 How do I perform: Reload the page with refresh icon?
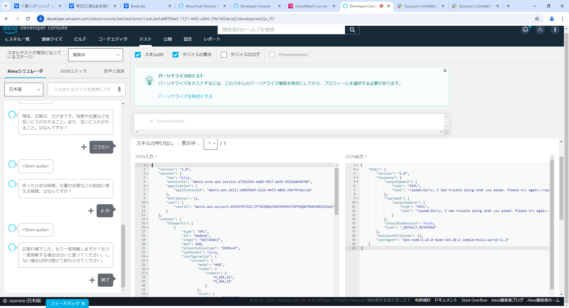point(28,19)
